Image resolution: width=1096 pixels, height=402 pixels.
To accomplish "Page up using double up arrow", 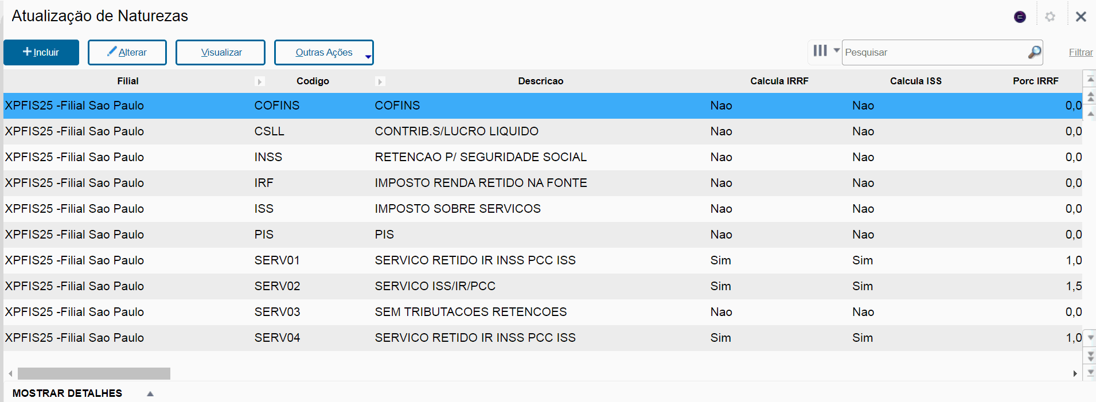I will coord(1090,96).
